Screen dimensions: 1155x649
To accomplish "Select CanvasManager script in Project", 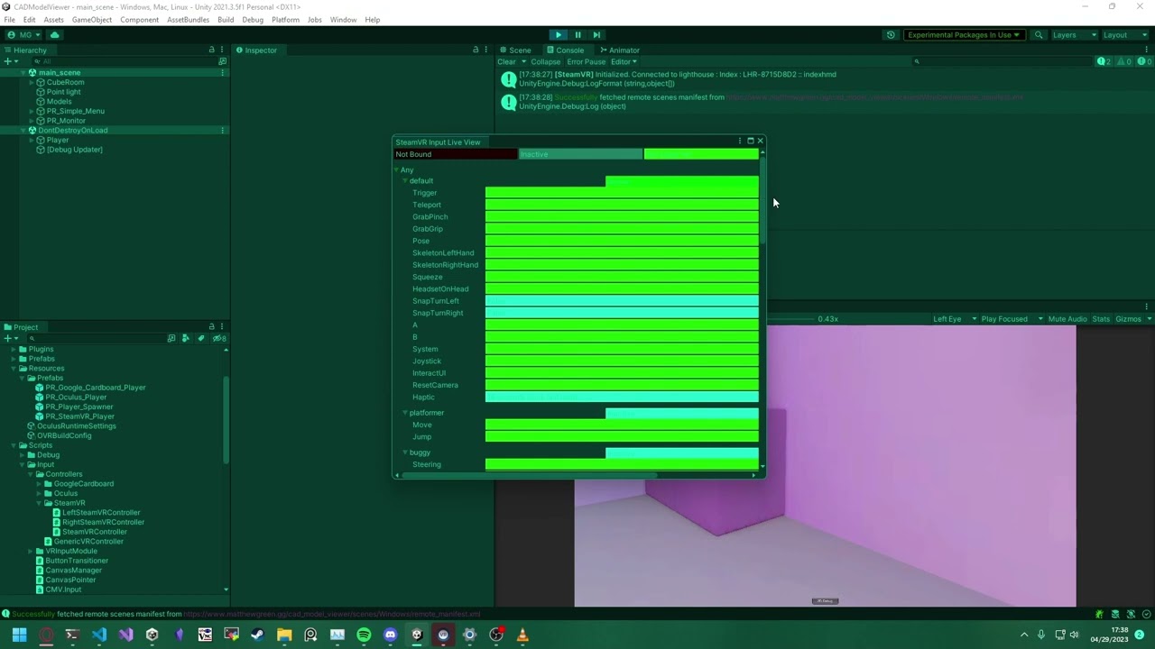I will (x=73, y=571).
